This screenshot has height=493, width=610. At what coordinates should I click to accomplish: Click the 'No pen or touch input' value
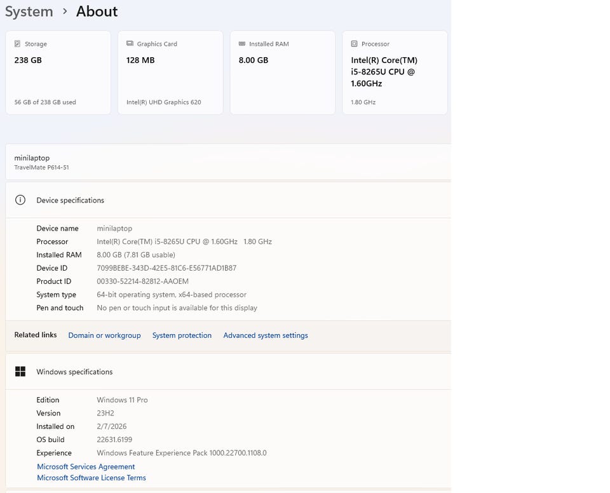coord(177,307)
